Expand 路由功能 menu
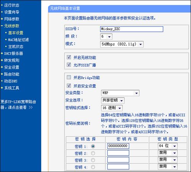Image resolution: width=191 pixels, height=172 pixels. [x=11, y=74]
